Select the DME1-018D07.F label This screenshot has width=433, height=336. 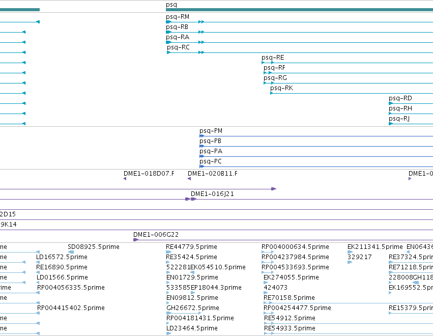tap(149, 174)
